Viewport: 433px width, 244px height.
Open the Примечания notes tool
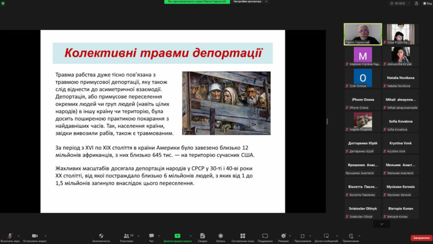click(x=351, y=236)
